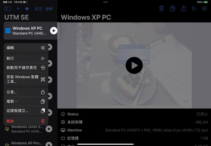Start Windows XP PC from sidebar play button
This screenshot has width=211, height=146.
click(54, 31)
